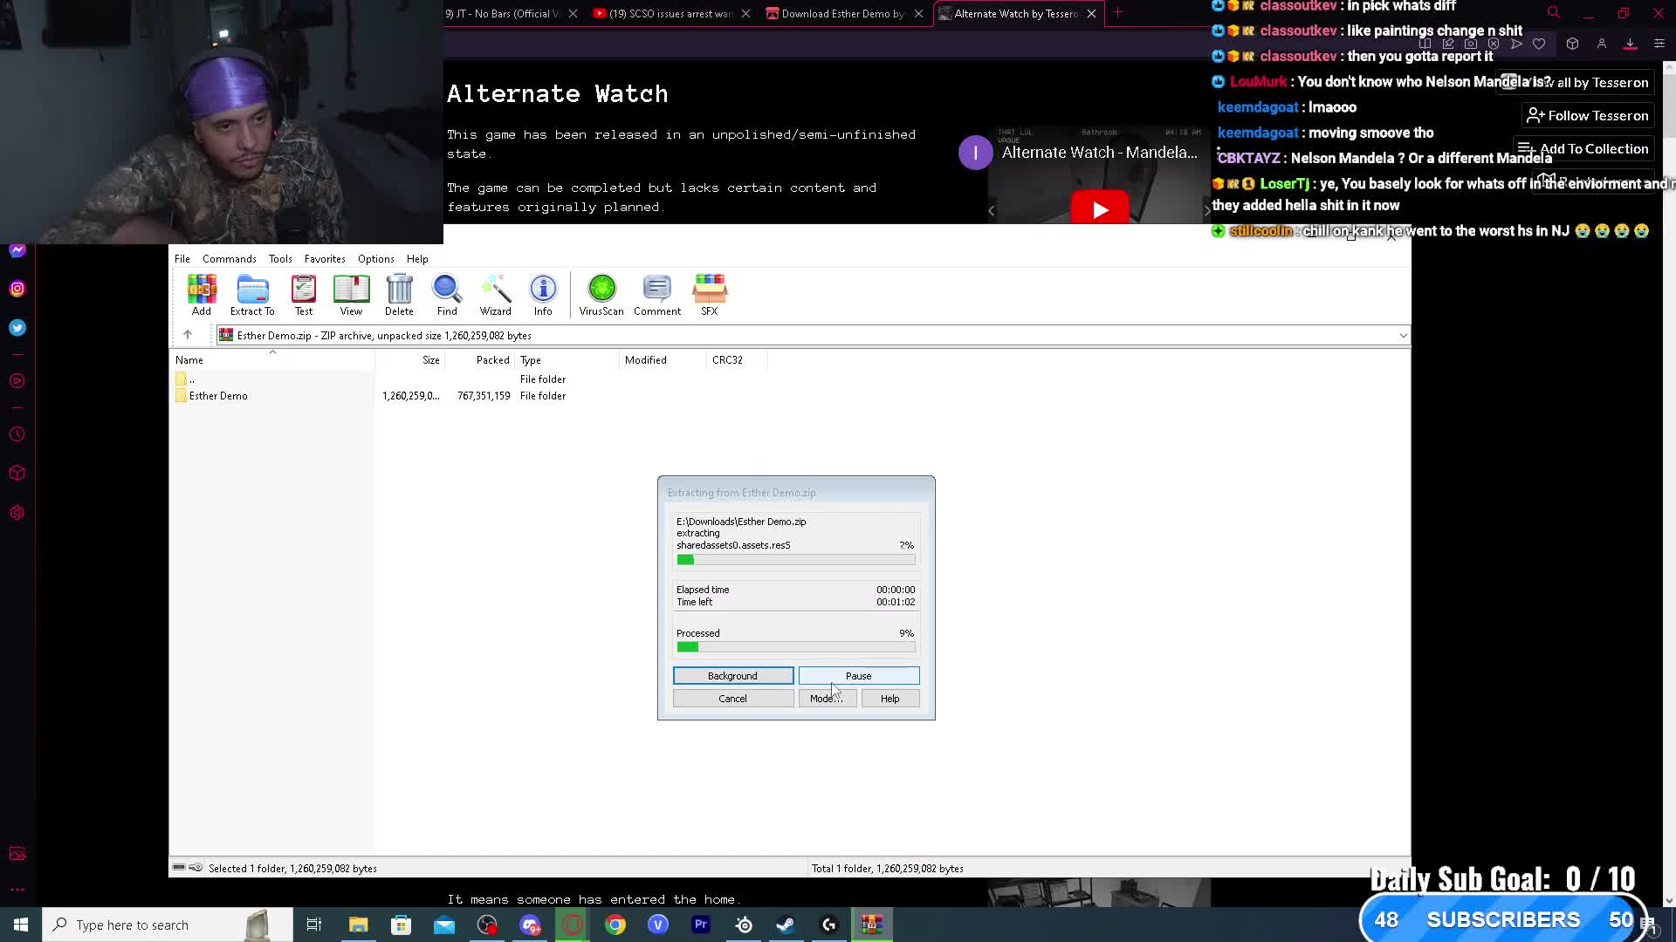
Task: Pause the extraction
Action: click(859, 676)
